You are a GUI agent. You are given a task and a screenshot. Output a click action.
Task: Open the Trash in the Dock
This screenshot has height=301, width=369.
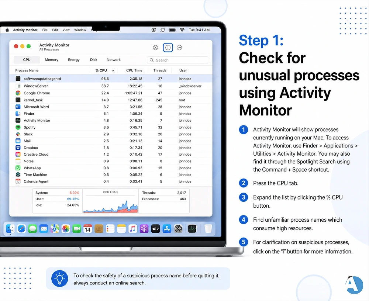[x=208, y=228]
